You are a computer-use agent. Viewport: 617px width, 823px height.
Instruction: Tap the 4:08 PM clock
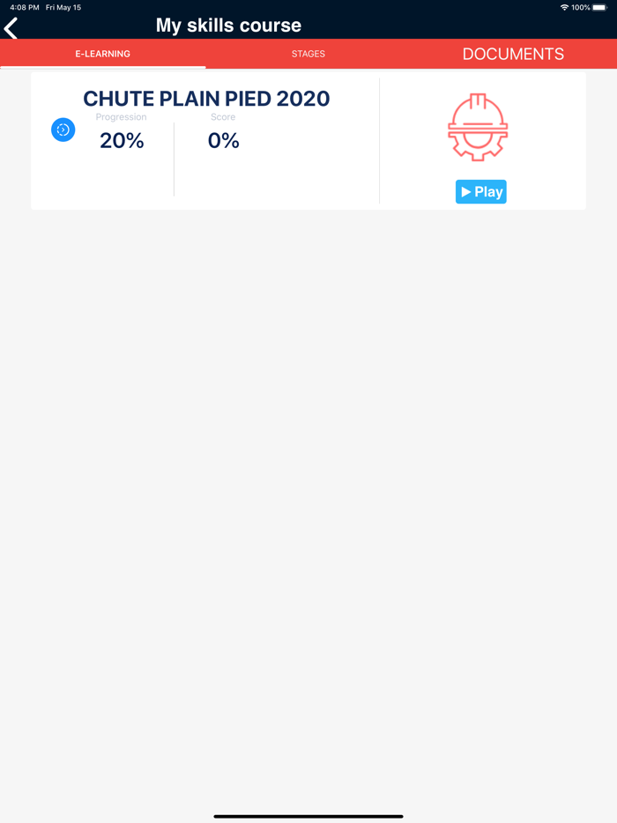pos(24,7)
